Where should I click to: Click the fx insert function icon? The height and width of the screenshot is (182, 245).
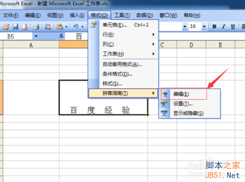coord(61,36)
